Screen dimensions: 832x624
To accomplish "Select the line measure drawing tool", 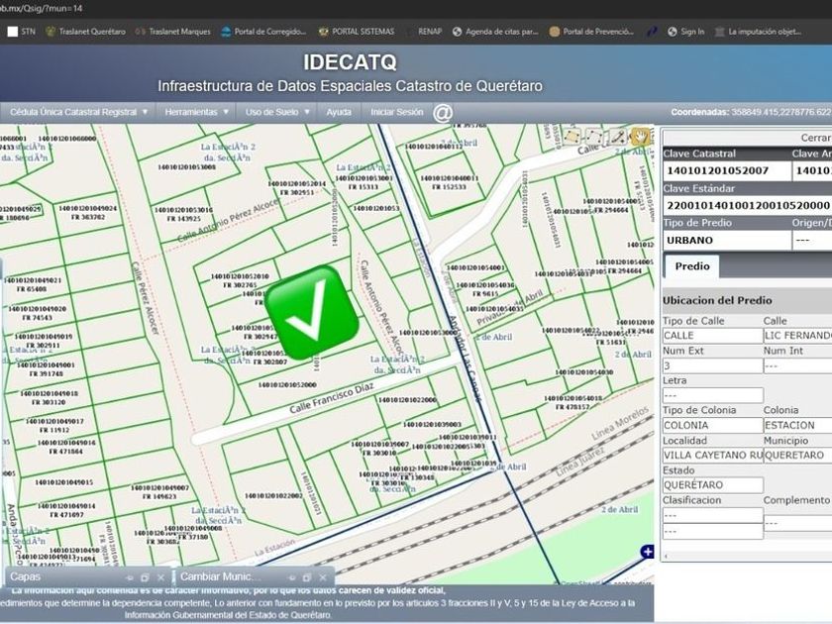I will [x=618, y=137].
